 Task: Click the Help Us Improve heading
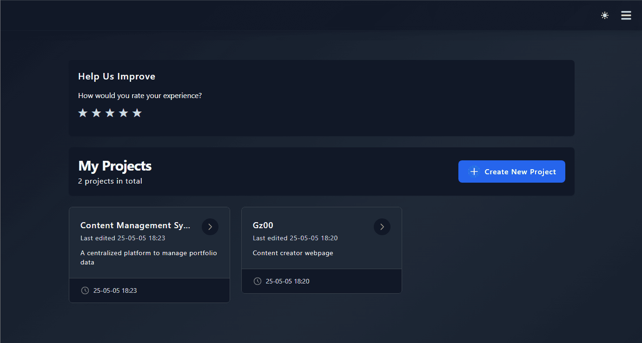point(117,77)
